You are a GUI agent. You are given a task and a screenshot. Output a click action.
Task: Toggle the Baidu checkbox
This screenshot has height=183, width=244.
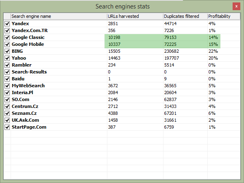click(7, 79)
